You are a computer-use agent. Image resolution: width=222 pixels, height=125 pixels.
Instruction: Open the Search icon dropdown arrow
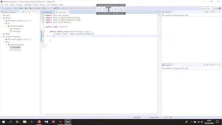point(52,8)
